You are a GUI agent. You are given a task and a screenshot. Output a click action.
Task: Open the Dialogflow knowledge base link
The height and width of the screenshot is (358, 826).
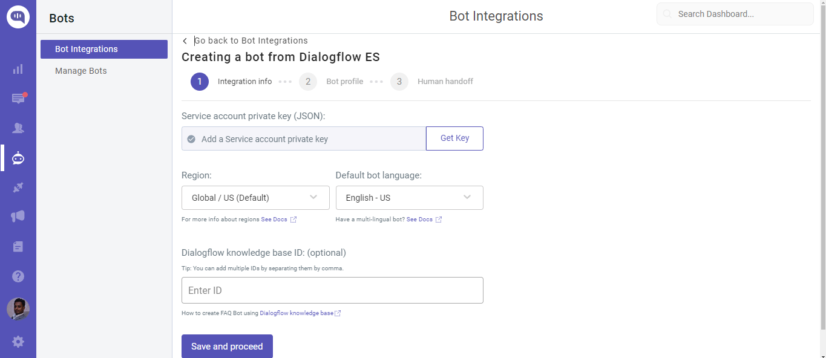[x=297, y=313]
